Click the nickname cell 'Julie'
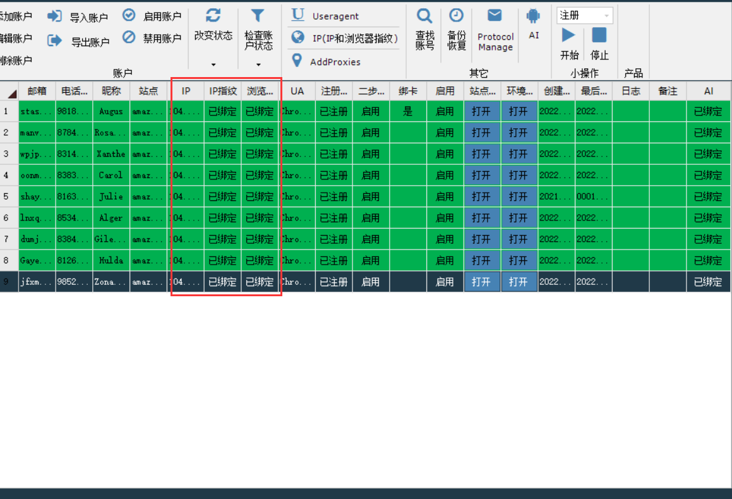 [x=111, y=196]
